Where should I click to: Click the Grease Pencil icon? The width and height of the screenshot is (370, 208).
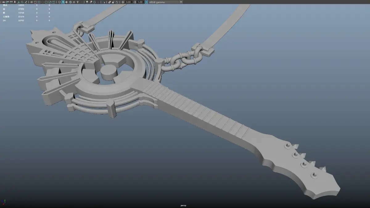click(26, 2)
